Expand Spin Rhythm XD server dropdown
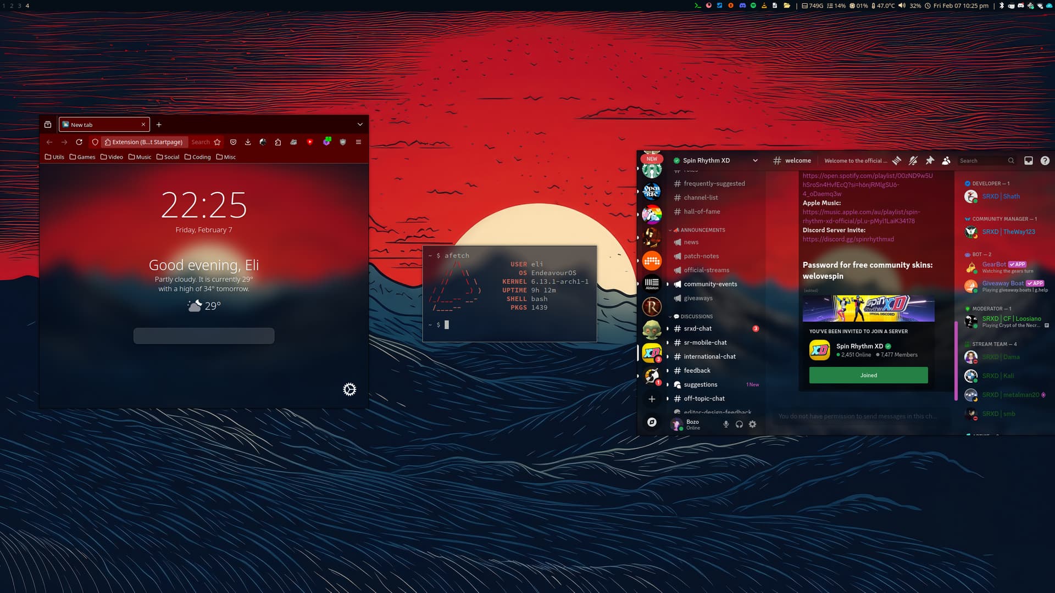This screenshot has height=593, width=1055. click(x=755, y=160)
